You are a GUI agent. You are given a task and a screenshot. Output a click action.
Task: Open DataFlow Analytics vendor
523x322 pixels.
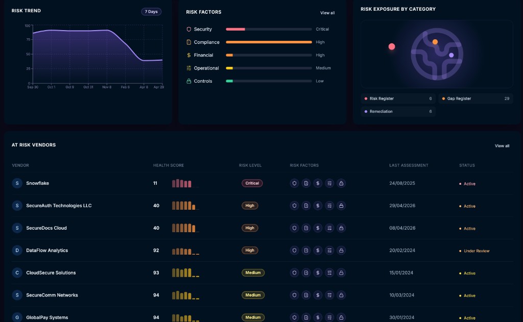(47, 251)
